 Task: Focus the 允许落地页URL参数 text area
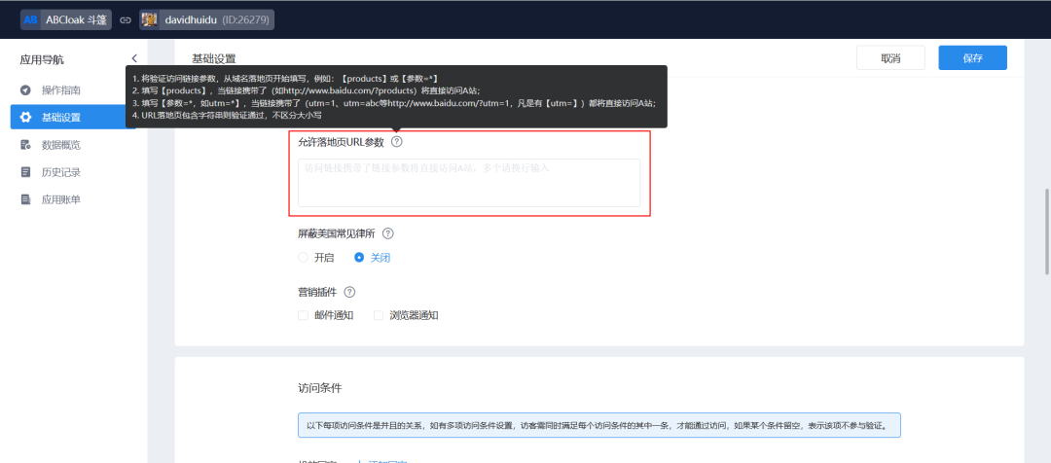click(469, 182)
